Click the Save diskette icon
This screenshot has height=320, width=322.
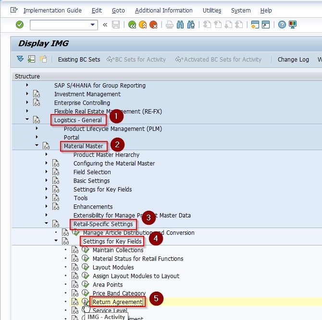tap(116, 25)
